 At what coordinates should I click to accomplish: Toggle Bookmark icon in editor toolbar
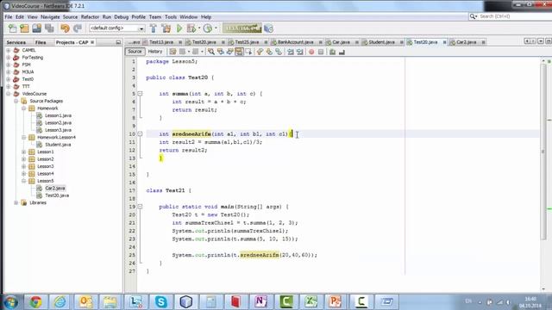tap(279, 52)
